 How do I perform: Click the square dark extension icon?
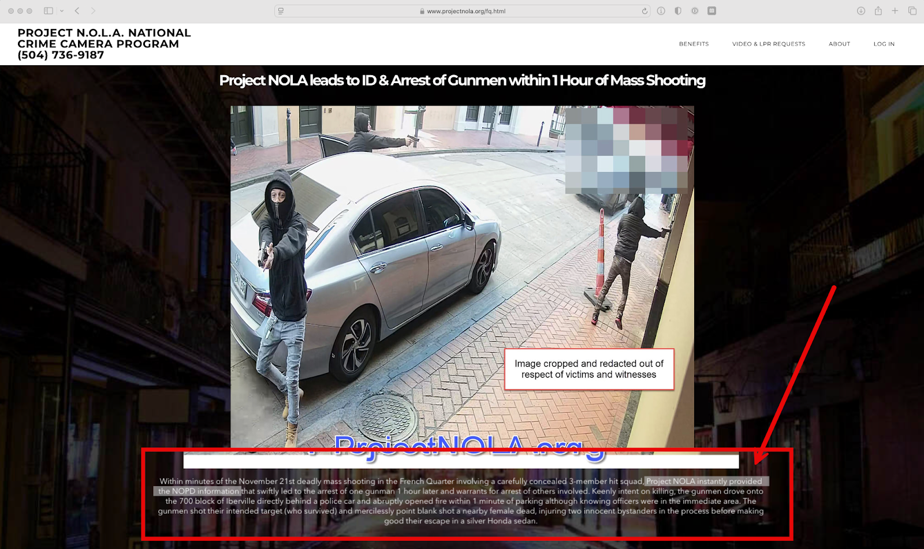point(712,11)
